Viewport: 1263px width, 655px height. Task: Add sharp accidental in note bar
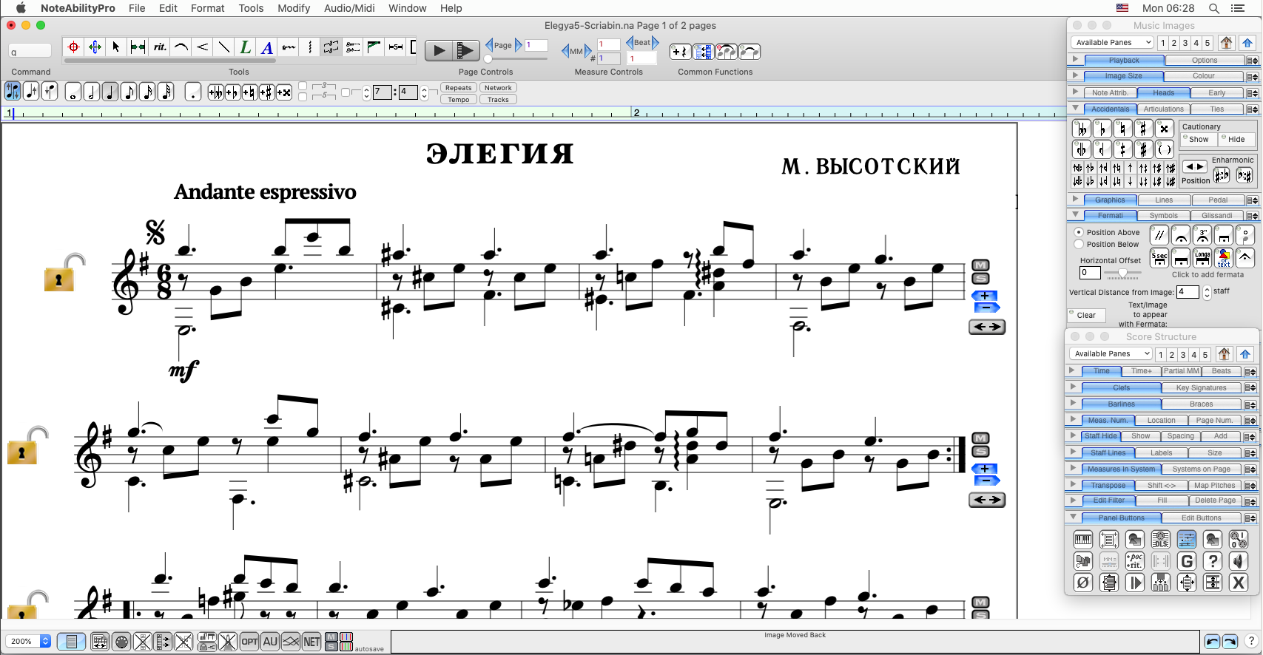coord(267,92)
